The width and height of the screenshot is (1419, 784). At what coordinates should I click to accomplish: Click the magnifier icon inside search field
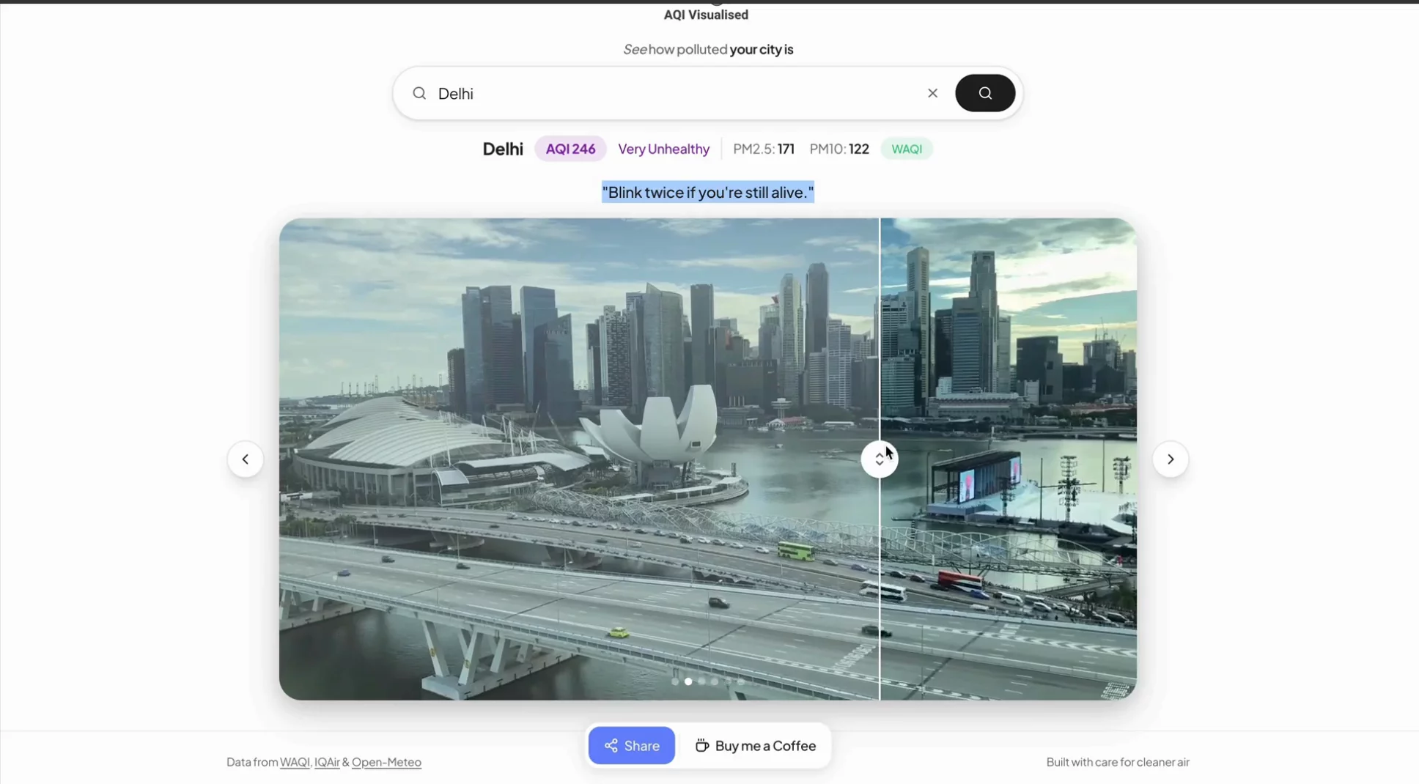click(419, 93)
